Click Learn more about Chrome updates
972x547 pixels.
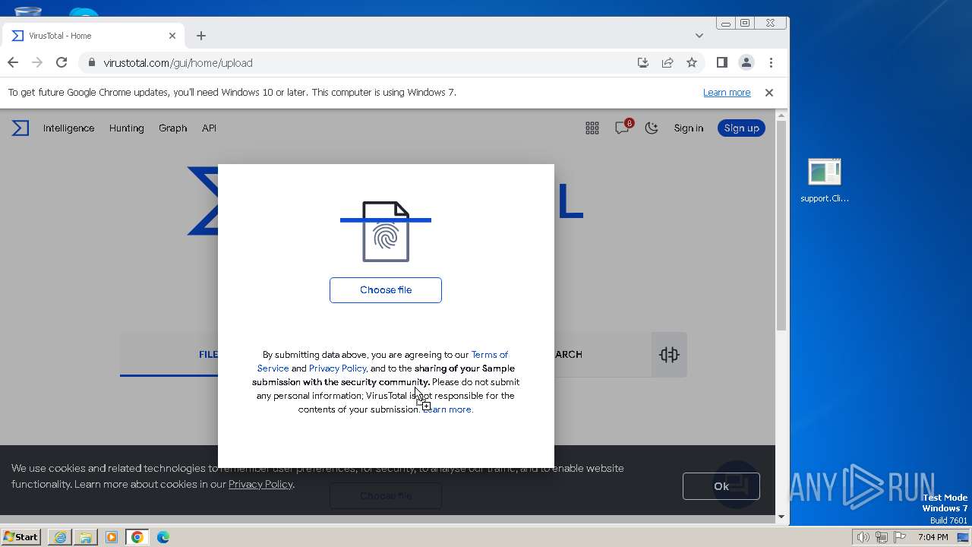pos(727,93)
